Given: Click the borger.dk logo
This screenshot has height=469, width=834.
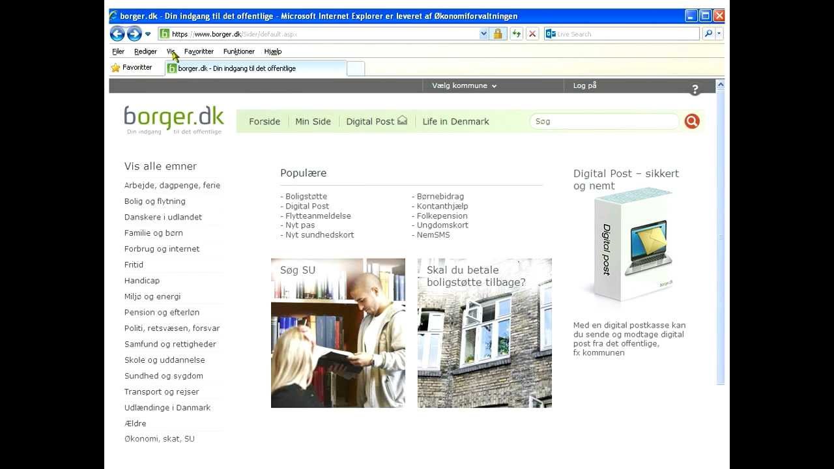Looking at the screenshot, I should (173, 120).
